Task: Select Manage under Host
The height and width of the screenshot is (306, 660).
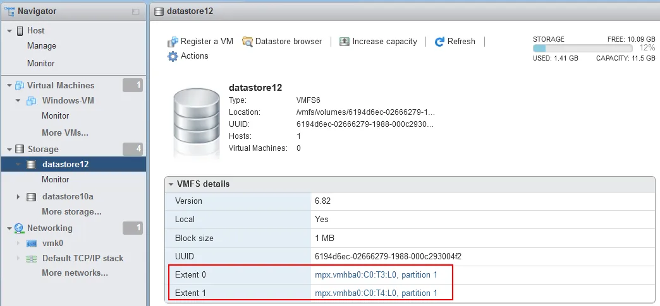Action: pyautogui.click(x=42, y=46)
